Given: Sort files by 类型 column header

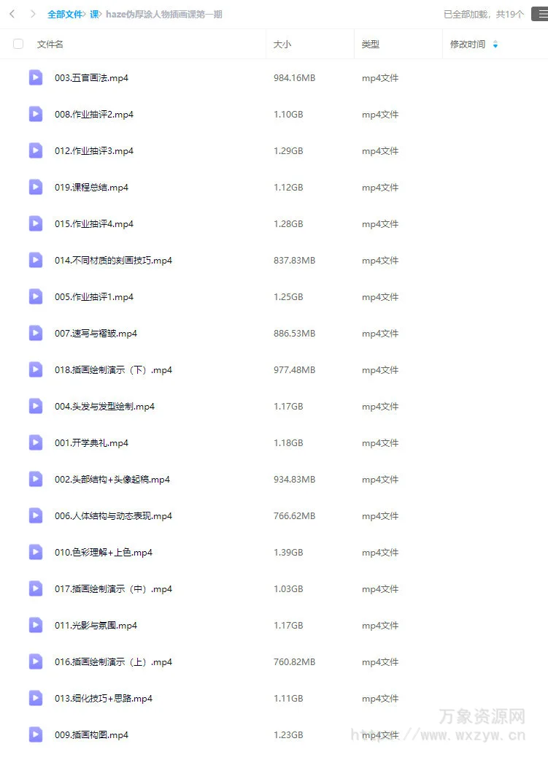Looking at the screenshot, I should point(371,44).
